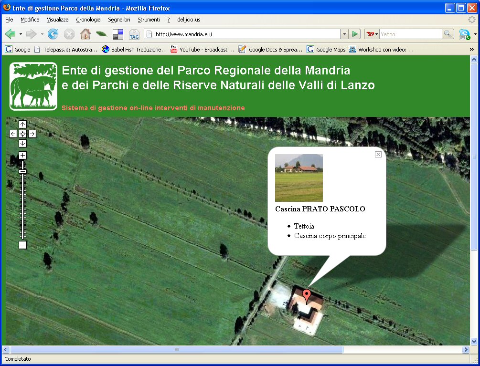Click the 'Completato' status bar text
Viewport: 480px width, 366px height.
point(18,359)
